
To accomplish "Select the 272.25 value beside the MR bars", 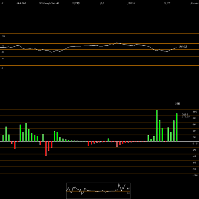I will [185, 117].
